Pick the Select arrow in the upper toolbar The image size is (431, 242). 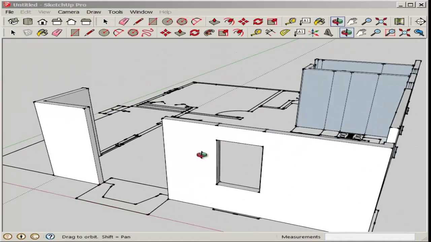pos(105,22)
